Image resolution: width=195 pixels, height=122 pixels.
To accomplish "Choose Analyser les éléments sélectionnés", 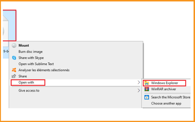I will pyautogui.click(x=44, y=70).
